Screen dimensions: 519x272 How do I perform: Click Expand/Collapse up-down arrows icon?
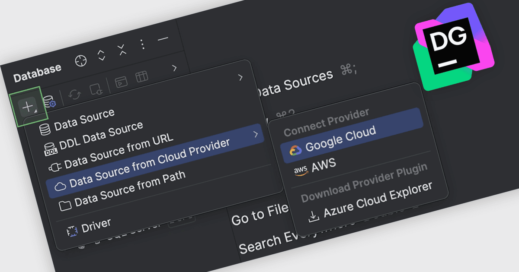coord(101,55)
